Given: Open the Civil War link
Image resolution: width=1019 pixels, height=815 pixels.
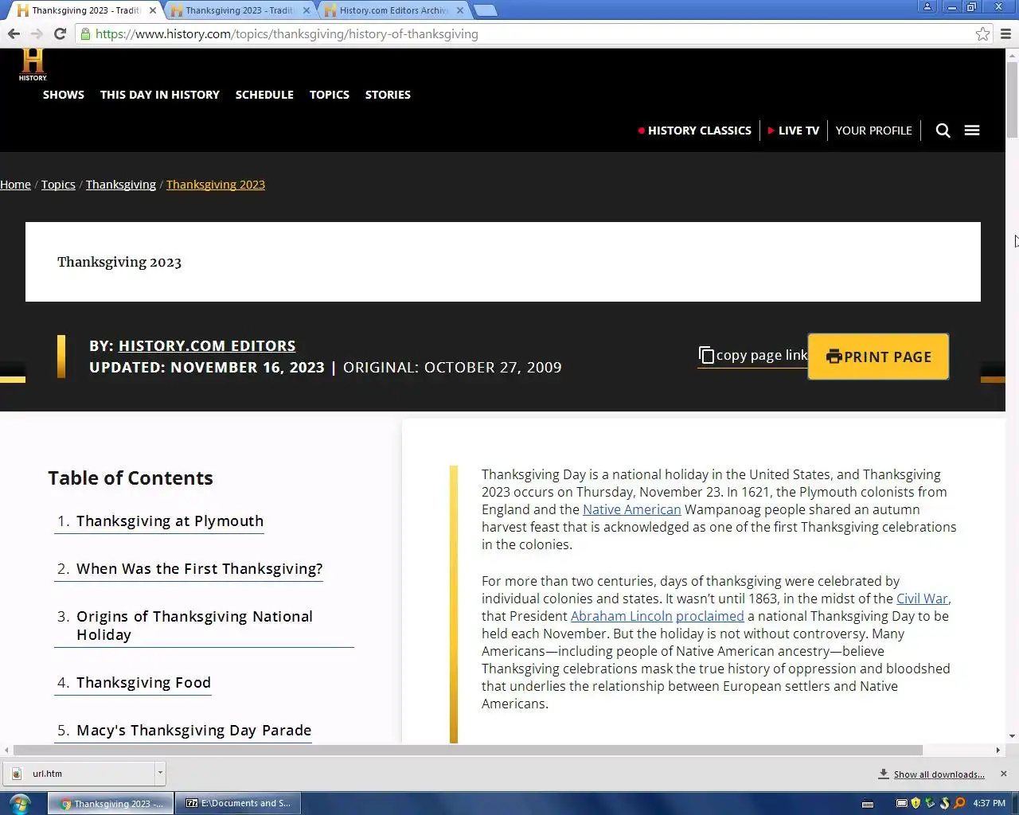Looking at the screenshot, I should click(922, 599).
